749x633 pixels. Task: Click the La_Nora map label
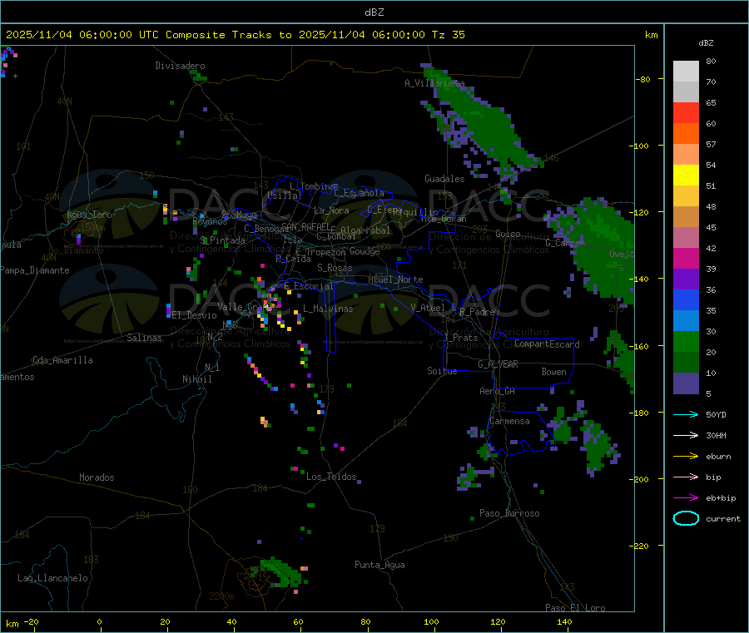tap(331, 210)
